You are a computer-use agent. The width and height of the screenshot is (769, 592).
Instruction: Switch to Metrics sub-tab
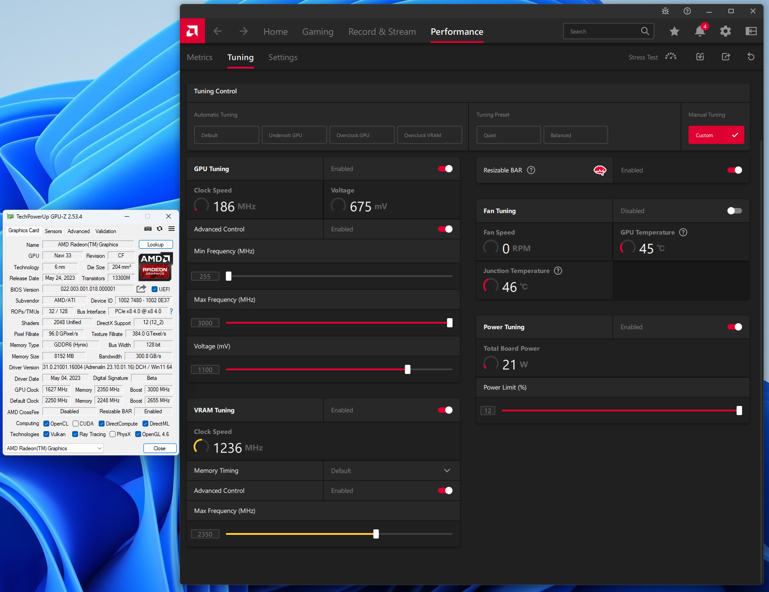click(200, 57)
